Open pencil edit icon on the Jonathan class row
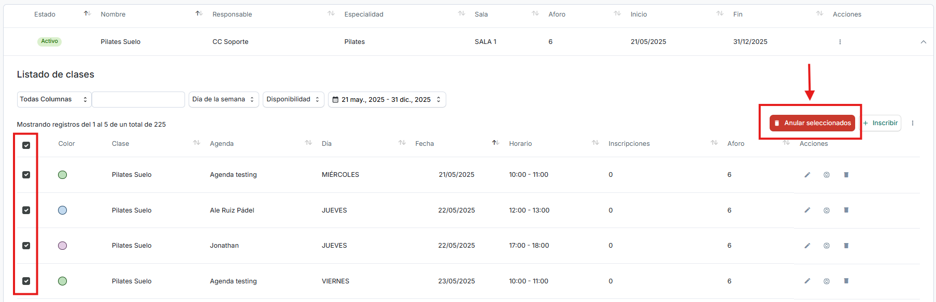936x302 pixels. click(x=807, y=246)
